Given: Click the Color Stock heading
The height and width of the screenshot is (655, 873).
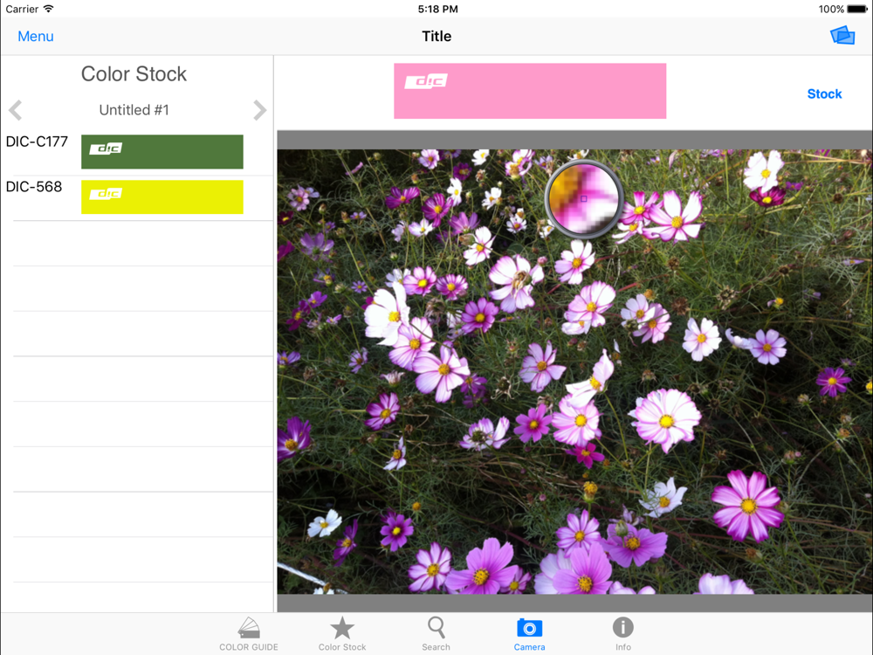Looking at the screenshot, I should click(134, 73).
